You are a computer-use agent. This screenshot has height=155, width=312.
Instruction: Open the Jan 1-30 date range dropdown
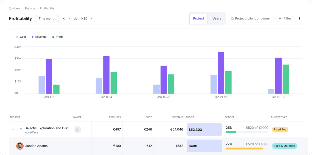[x=83, y=19]
